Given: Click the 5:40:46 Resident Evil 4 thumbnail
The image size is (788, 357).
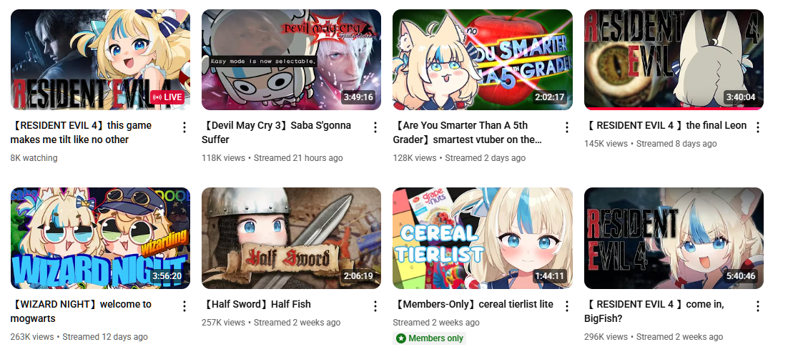Looking at the screenshot, I should tap(674, 238).
